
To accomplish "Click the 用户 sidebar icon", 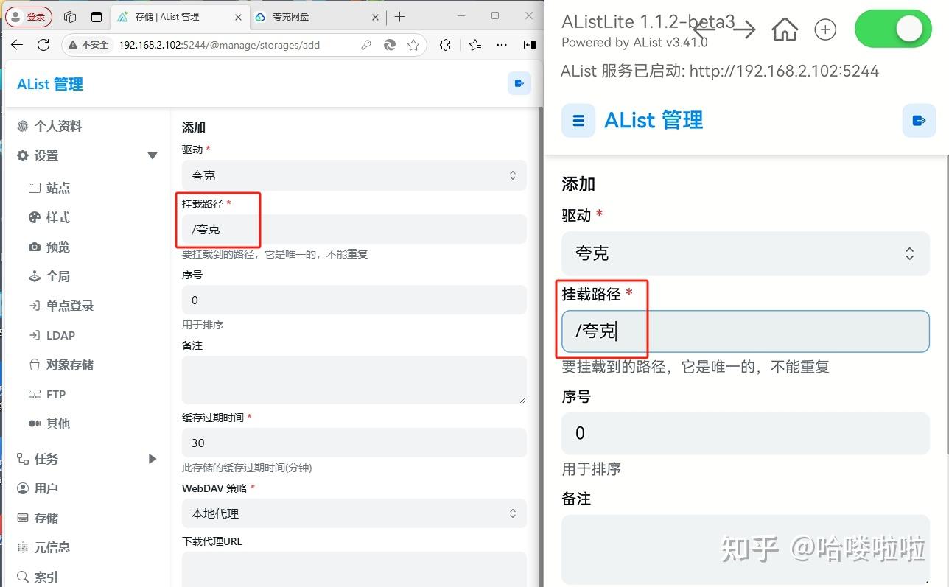I will (47, 488).
